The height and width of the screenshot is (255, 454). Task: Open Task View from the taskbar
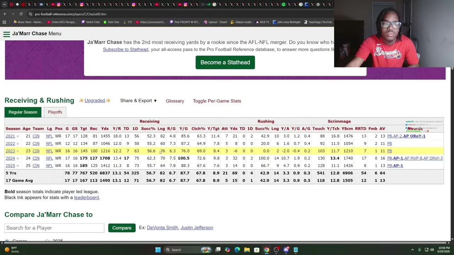[218, 250]
